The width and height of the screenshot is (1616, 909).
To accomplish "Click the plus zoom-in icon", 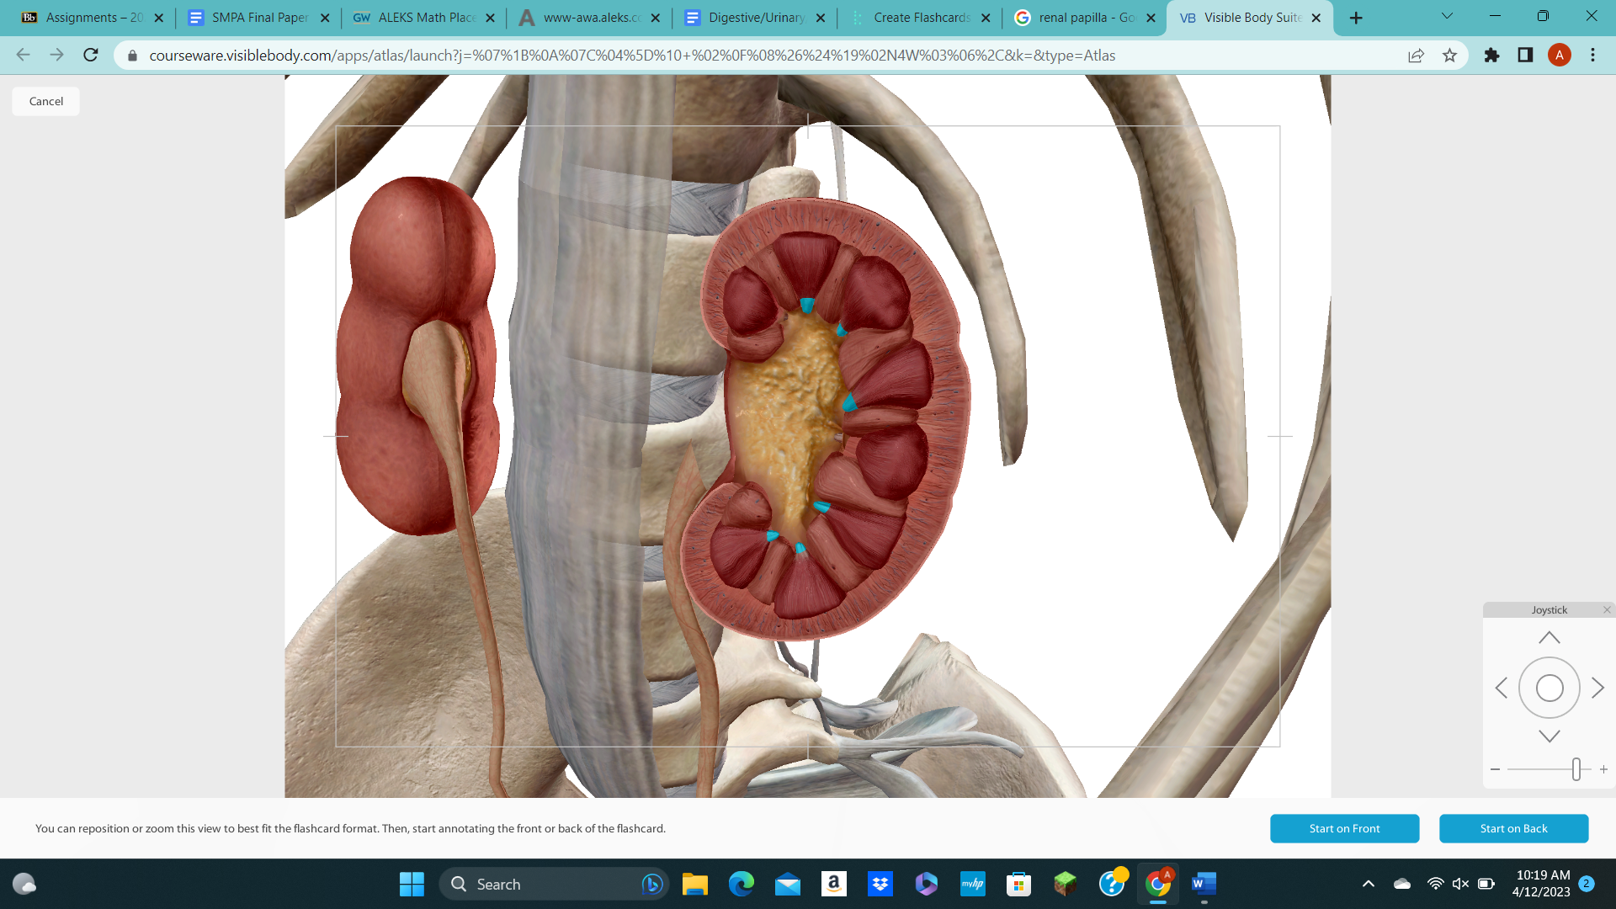I will click(1603, 768).
